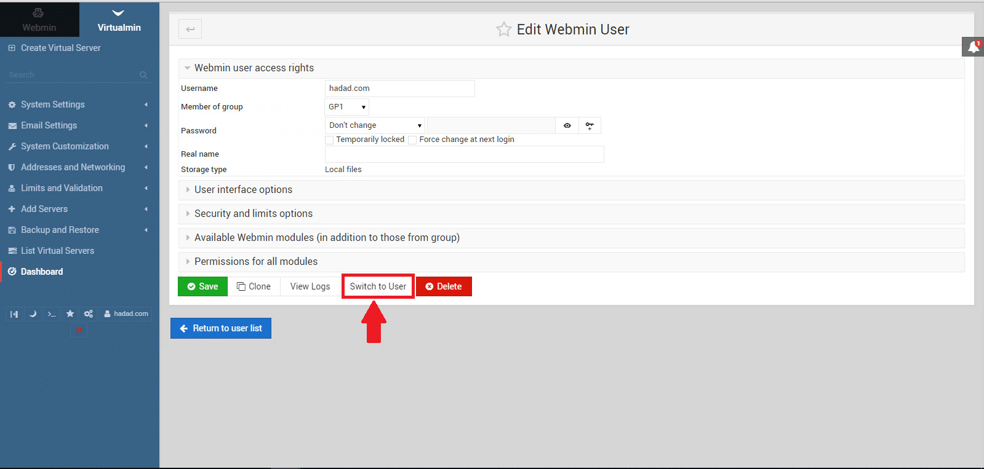The width and height of the screenshot is (984, 469).
Task: Show password with the eye icon
Action: 567,125
